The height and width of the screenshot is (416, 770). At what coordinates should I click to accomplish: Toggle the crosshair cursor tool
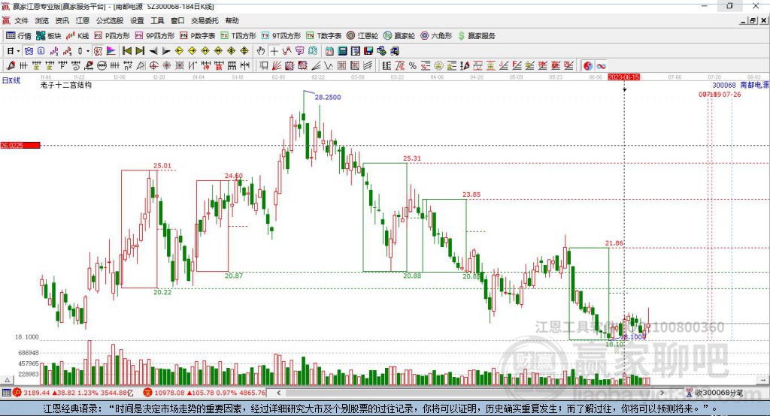click(274, 51)
